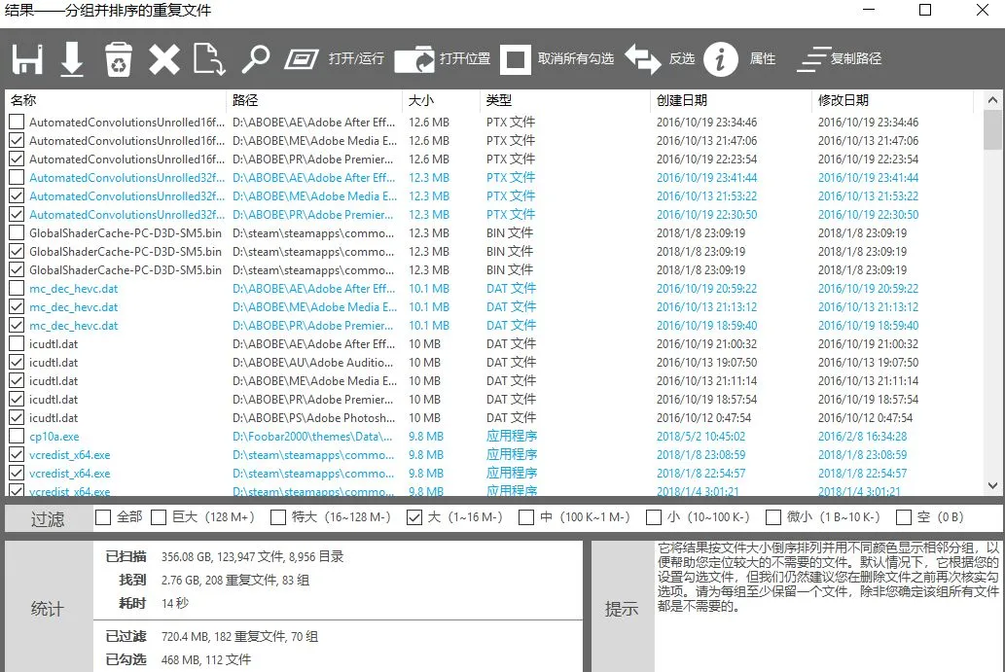Maximize the results window
Screen dimensions: 1005x672
(925, 10)
